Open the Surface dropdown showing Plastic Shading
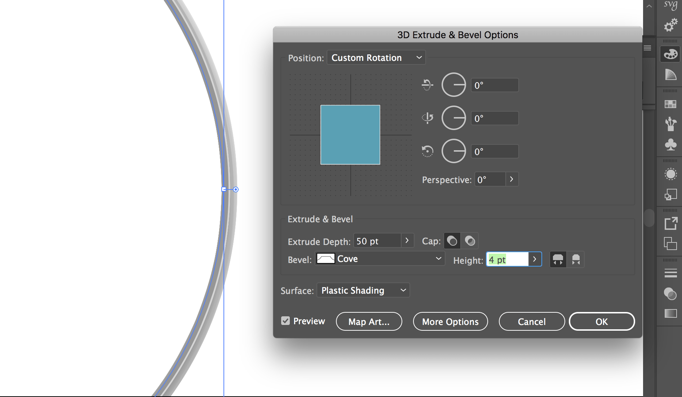This screenshot has height=397, width=682. point(363,290)
